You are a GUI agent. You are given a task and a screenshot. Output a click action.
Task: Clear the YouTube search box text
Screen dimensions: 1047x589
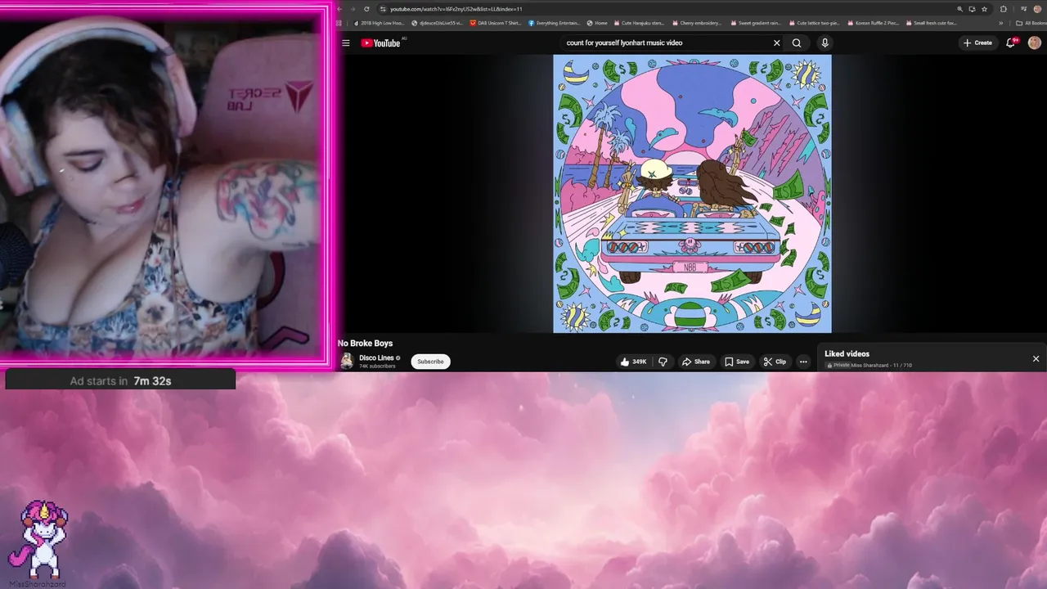point(776,43)
